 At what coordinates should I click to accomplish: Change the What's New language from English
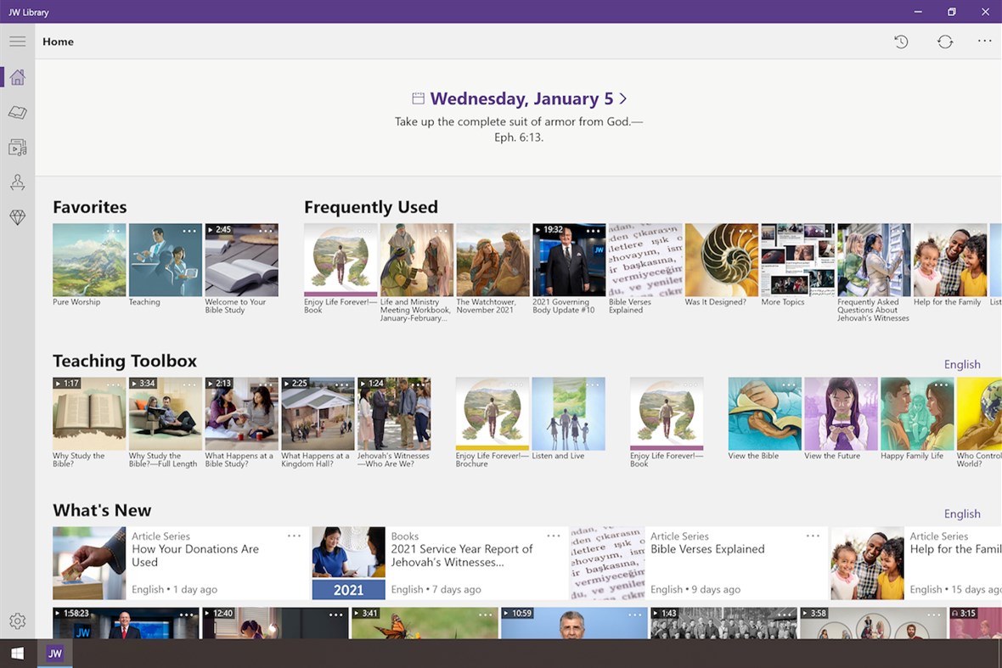pyautogui.click(x=962, y=514)
